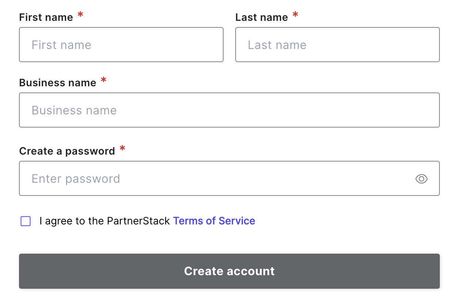The height and width of the screenshot is (307, 461).
Task: Submit with the Create account button
Action: point(229,271)
